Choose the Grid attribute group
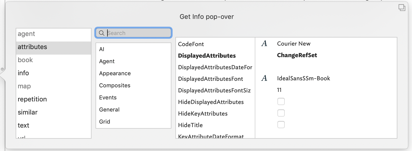Viewport: 412px width, 151px height. click(133, 122)
